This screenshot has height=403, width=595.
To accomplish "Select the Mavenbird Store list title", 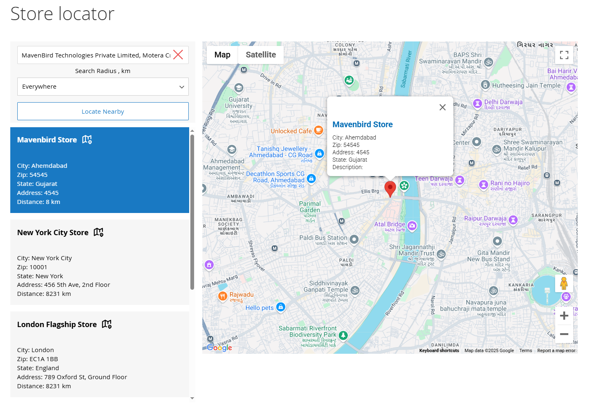I will click(x=47, y=140).
